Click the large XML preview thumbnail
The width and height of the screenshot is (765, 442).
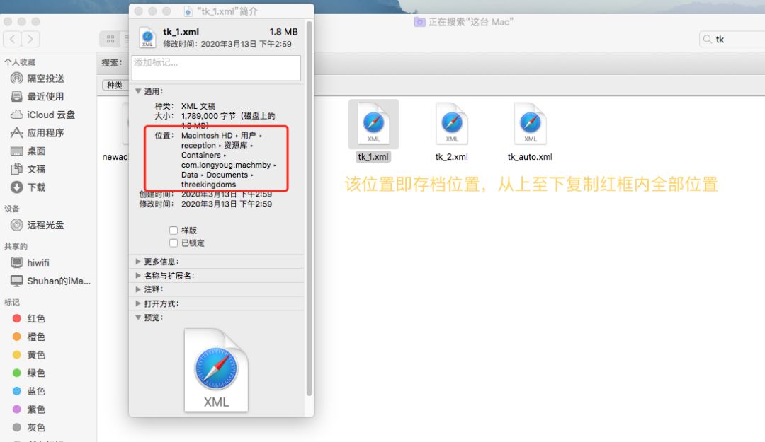pos(216,370)
